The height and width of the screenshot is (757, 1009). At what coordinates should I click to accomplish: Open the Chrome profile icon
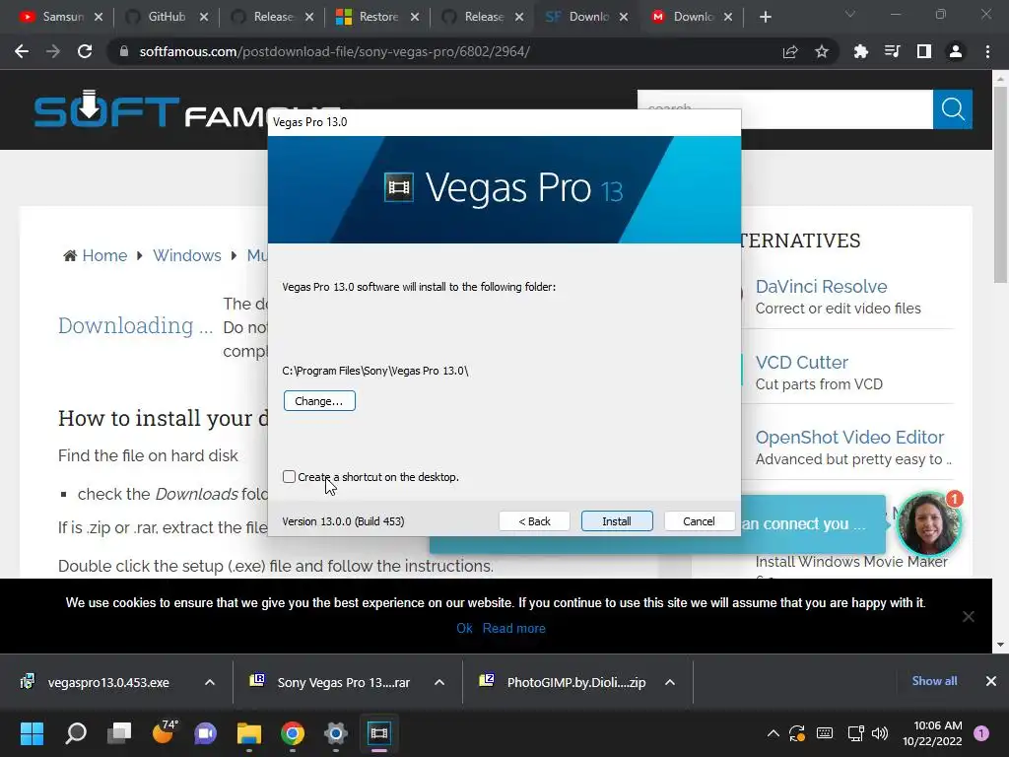click(x=956, y=51)
